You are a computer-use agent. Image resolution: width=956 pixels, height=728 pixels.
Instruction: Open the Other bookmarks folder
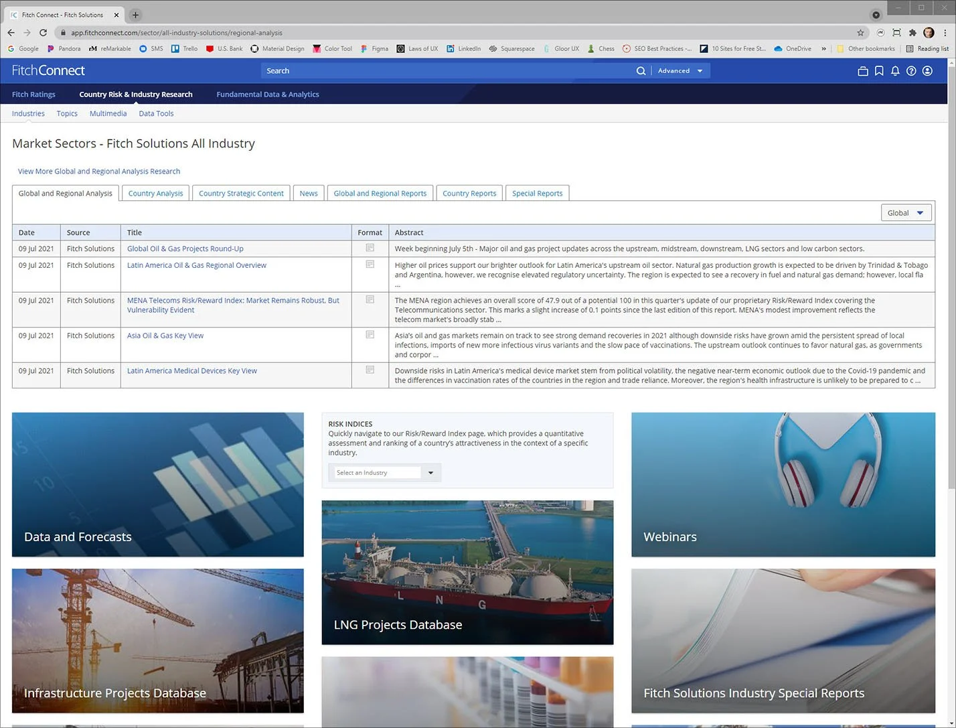pos(866,48)
